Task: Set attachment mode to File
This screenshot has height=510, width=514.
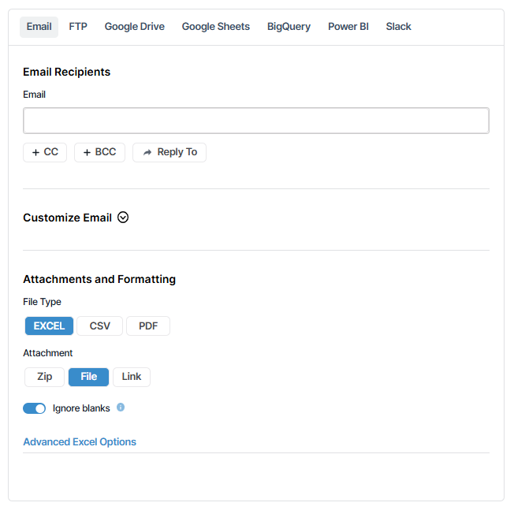Action: pos(89,377)
